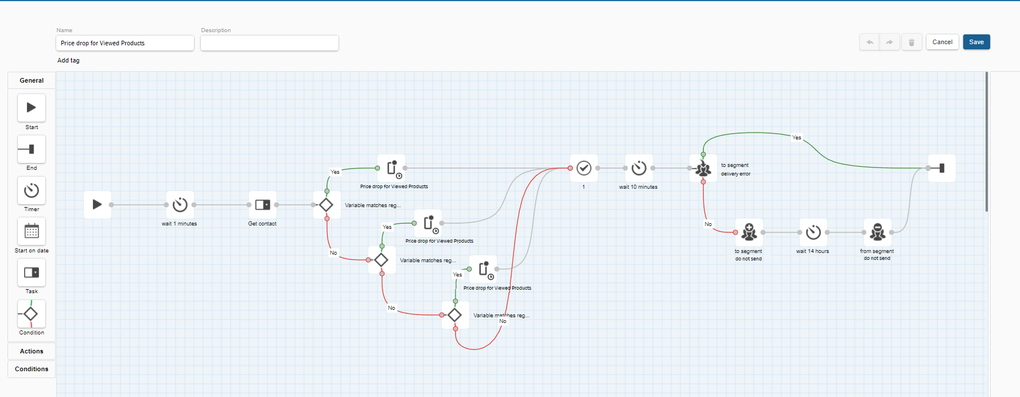The width and height of the screenshot is (1020, 397).
Task: Expand the Actions section
Action: [x=32, y=351]
